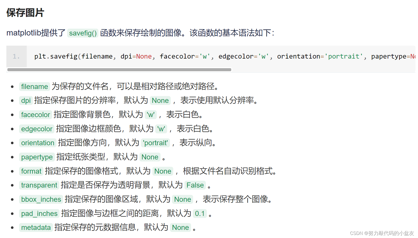Click the papertype parameter label
This screenshot has height=238, width=418.
(37, 157)
